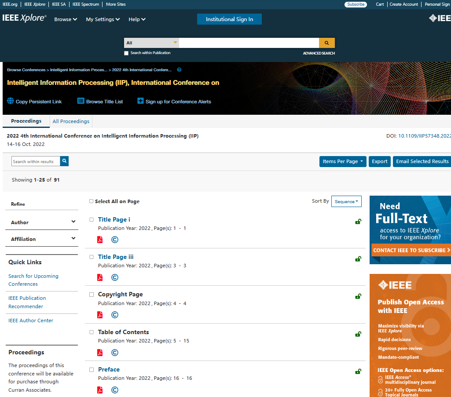Viewport: 451px width, 397px height.
Task: Click the Search within results field
Action: 36,161
